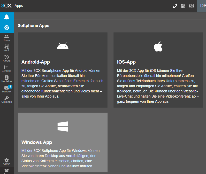Screen dimensions: 206x174
Task: Click the Apps title in header
Action: (x=19, y=6)
